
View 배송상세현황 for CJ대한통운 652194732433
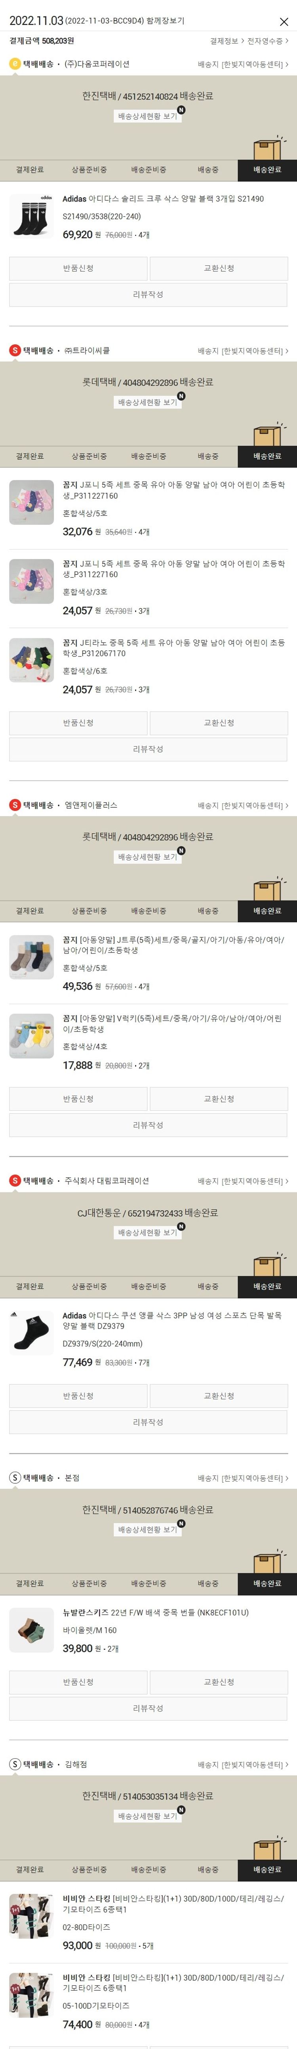[x=148, y=1232]
